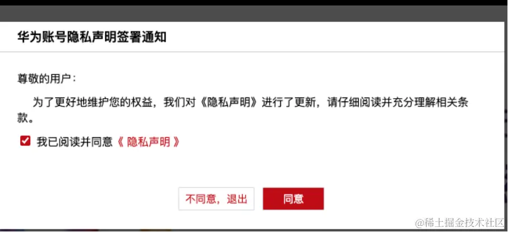The width and height of the screenshot is (508, 232).
Task: Click the trailing 款。 text line
Action: (26, 118)
